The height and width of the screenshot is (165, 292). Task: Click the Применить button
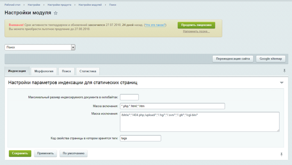click(x=46, y=153)
